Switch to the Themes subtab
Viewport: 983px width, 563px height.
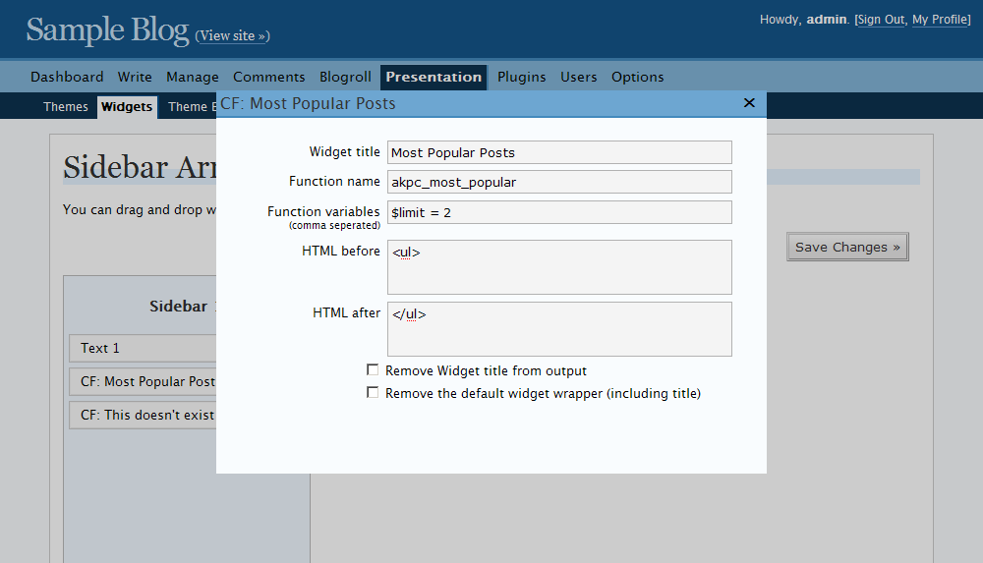(x=66, y=107)
